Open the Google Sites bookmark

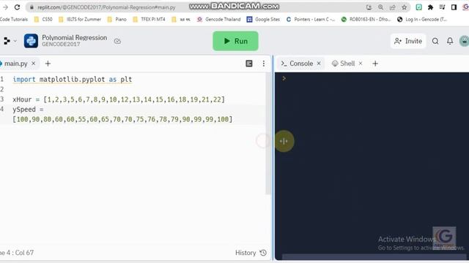(263, 20)
